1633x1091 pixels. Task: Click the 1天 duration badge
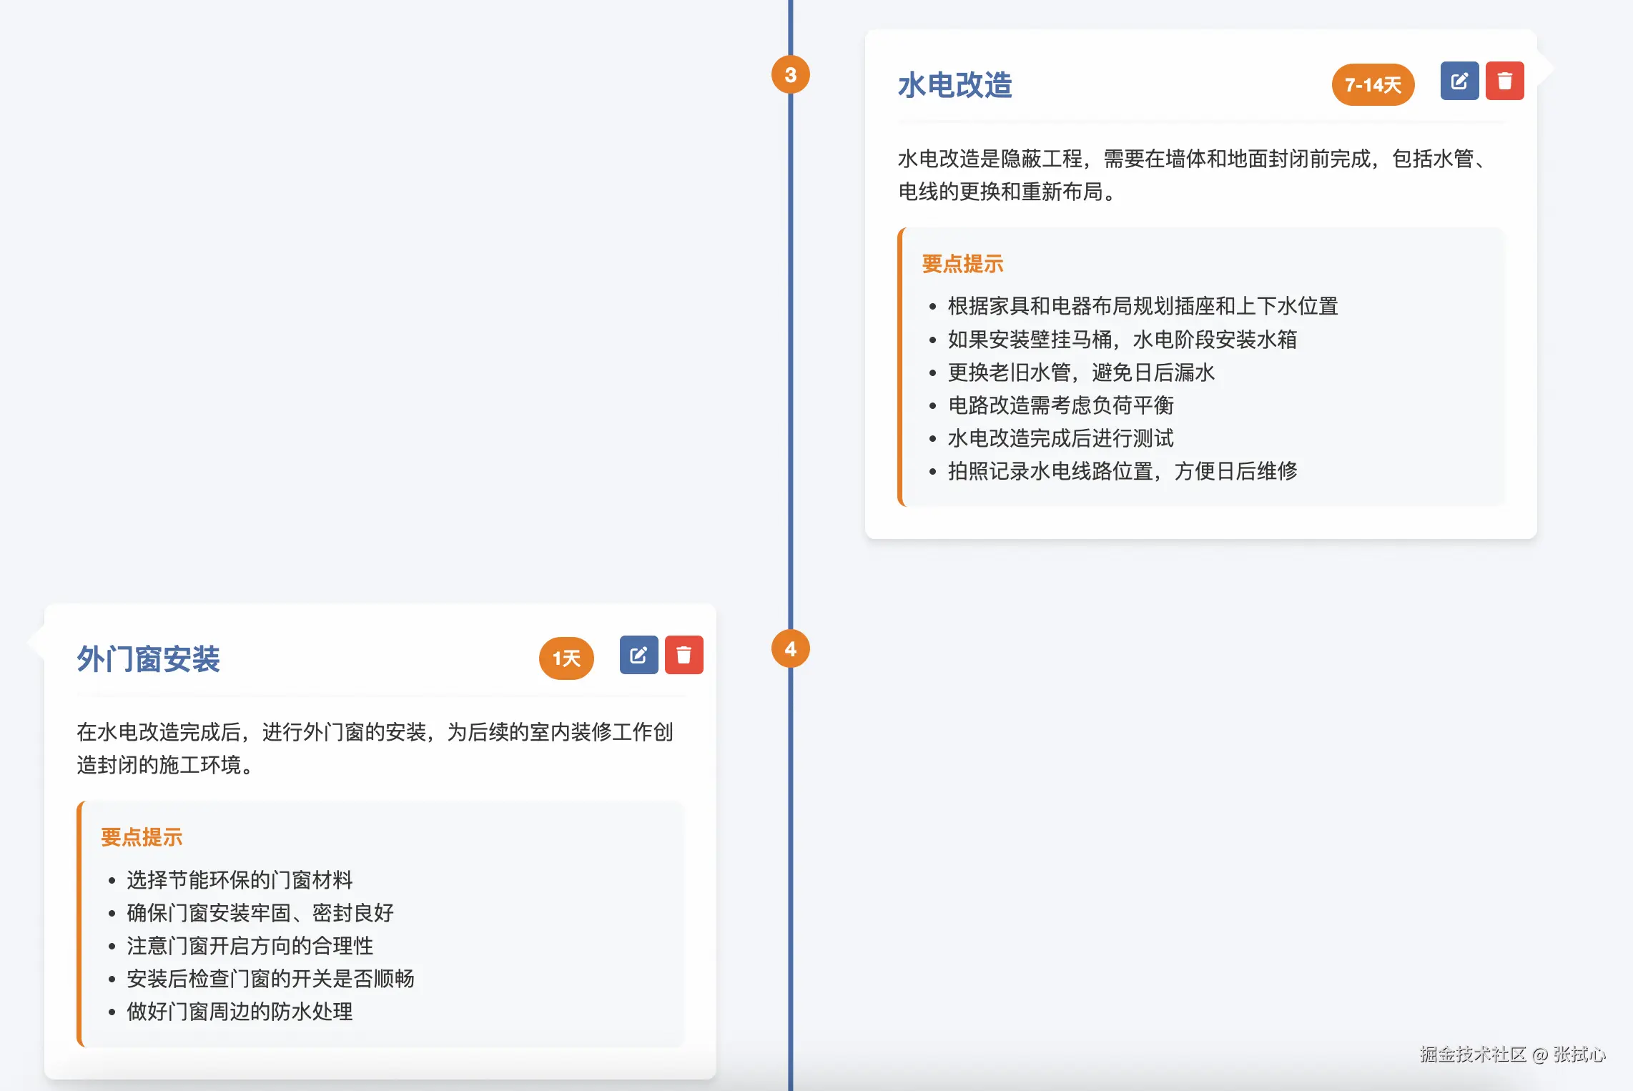pos(566,658)
